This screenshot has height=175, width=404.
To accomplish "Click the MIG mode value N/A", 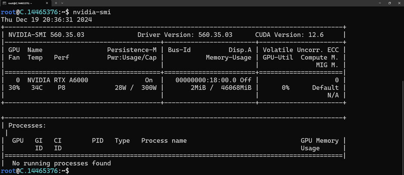I will click(x=333, y=95).
